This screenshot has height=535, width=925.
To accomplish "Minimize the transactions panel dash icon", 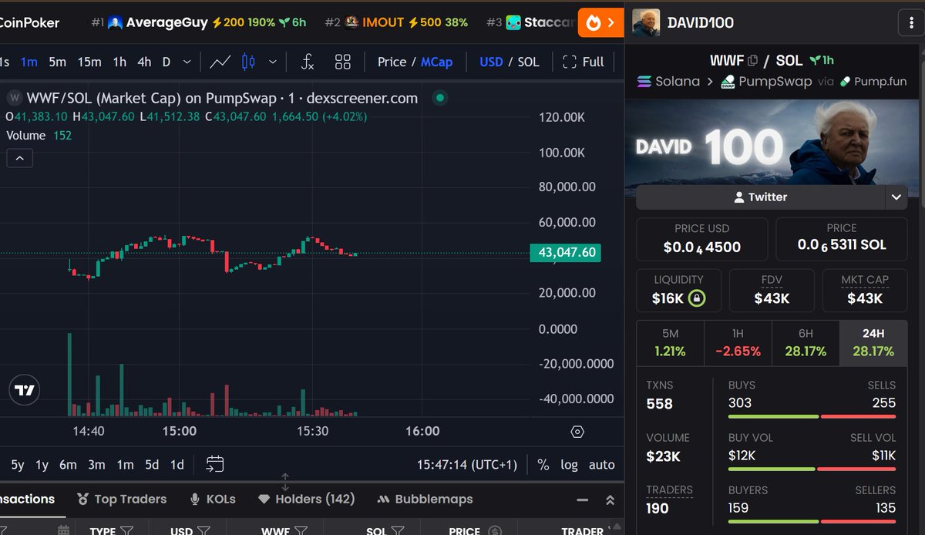I will click(584, 500).
